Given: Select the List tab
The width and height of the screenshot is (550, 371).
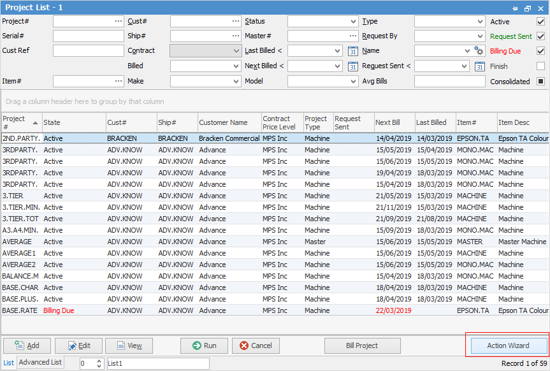Looking at the screenshot, I should click(8, 363).
